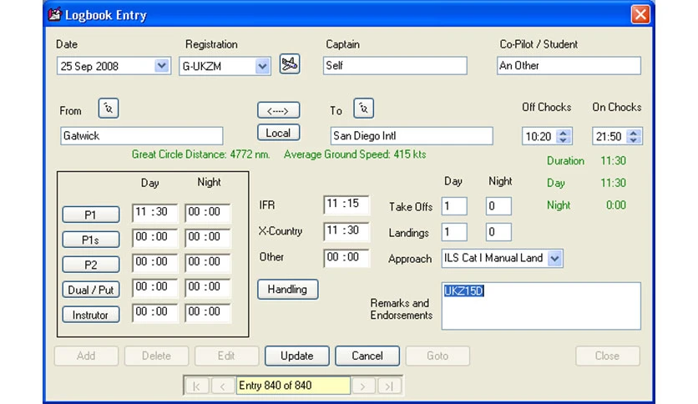Decrease On Chocks time with down arrow
Image resolution: width=698 pixels, height=404 pixels.
[x=634, y=139]
